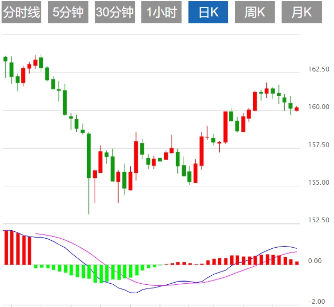The height and width of the screenshot is (307, 334).
Task: Open the 30分钟 interval tab
Action: coord(115,13)
